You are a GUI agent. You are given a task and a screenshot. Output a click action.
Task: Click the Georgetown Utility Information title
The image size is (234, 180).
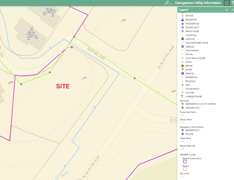tap(198, 3)
